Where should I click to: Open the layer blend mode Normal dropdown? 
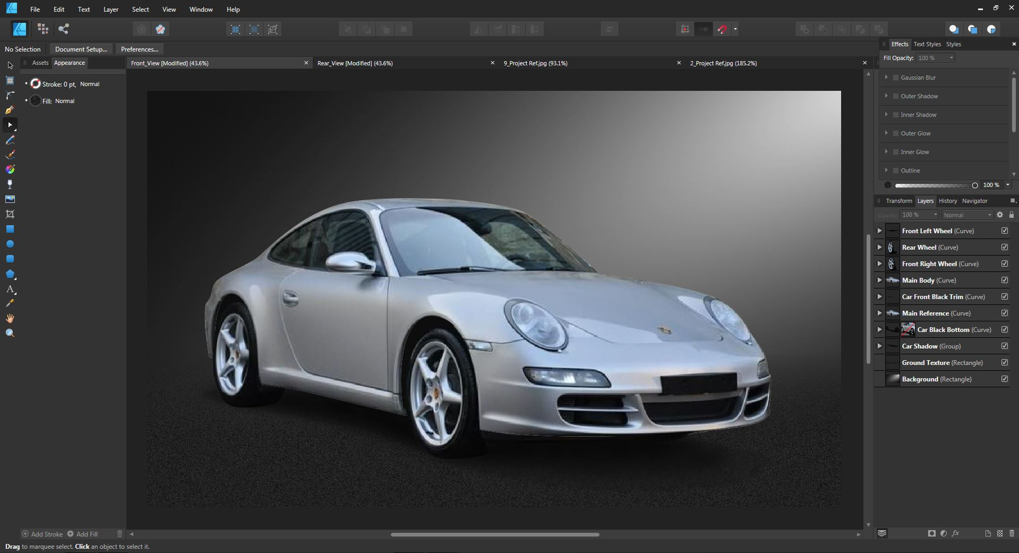[x=967, y=215]
